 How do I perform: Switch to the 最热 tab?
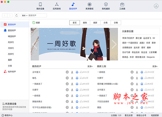pyautogui.click(x=85, y=23)
